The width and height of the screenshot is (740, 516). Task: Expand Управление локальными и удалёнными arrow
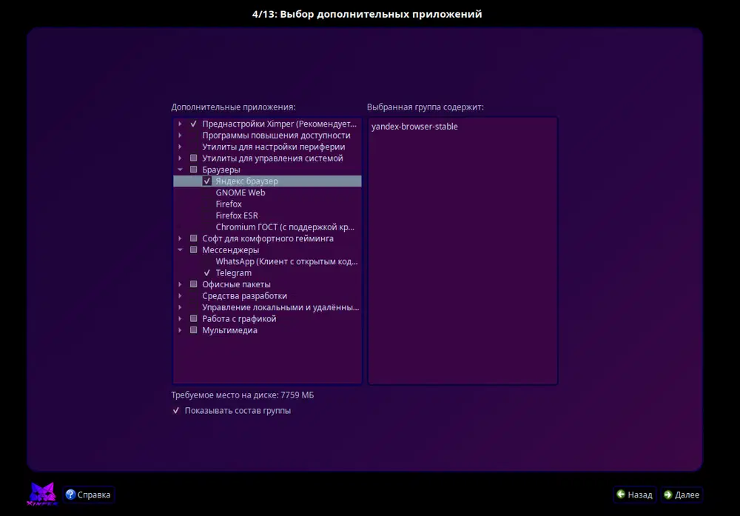(x=180, y=307)
